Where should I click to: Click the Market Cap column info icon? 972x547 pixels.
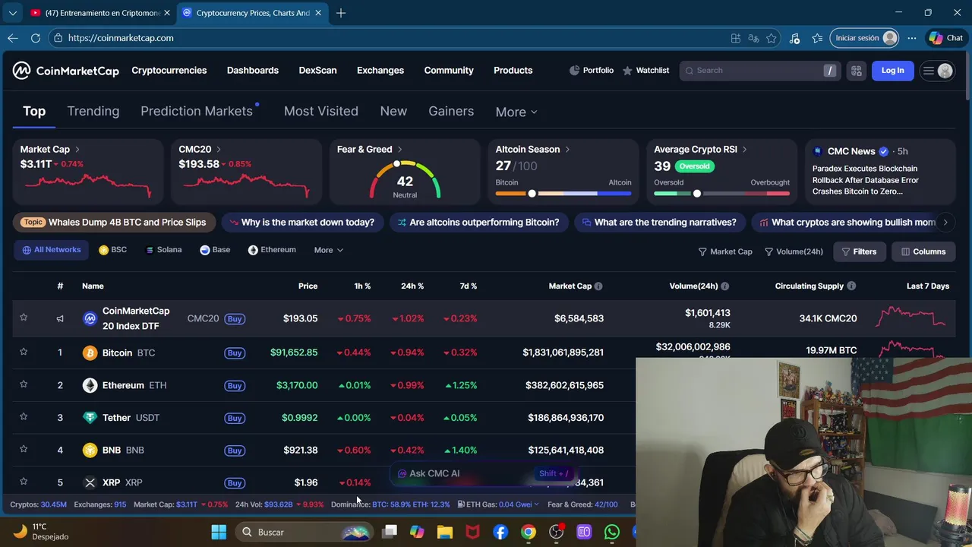click(598, 286)
